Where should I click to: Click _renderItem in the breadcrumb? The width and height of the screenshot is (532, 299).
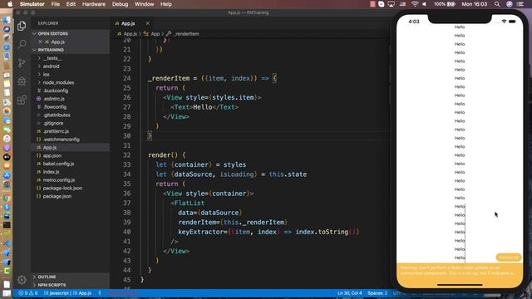click(186, 34)
